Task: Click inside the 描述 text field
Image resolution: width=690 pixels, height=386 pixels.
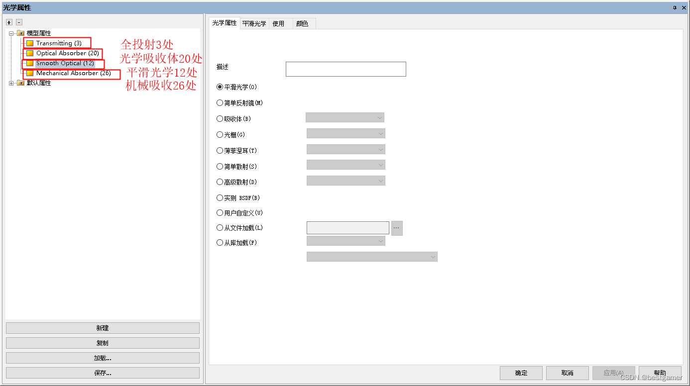Action: point(345,69)
